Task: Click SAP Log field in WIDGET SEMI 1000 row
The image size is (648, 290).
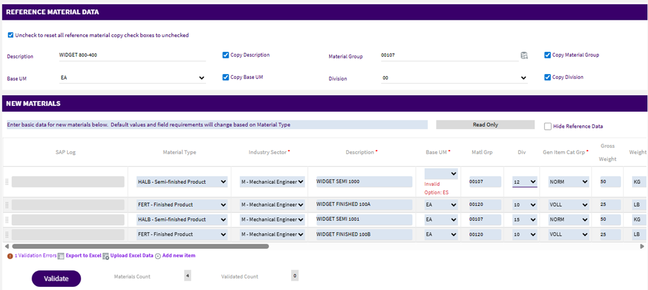Action: point(68,182)
